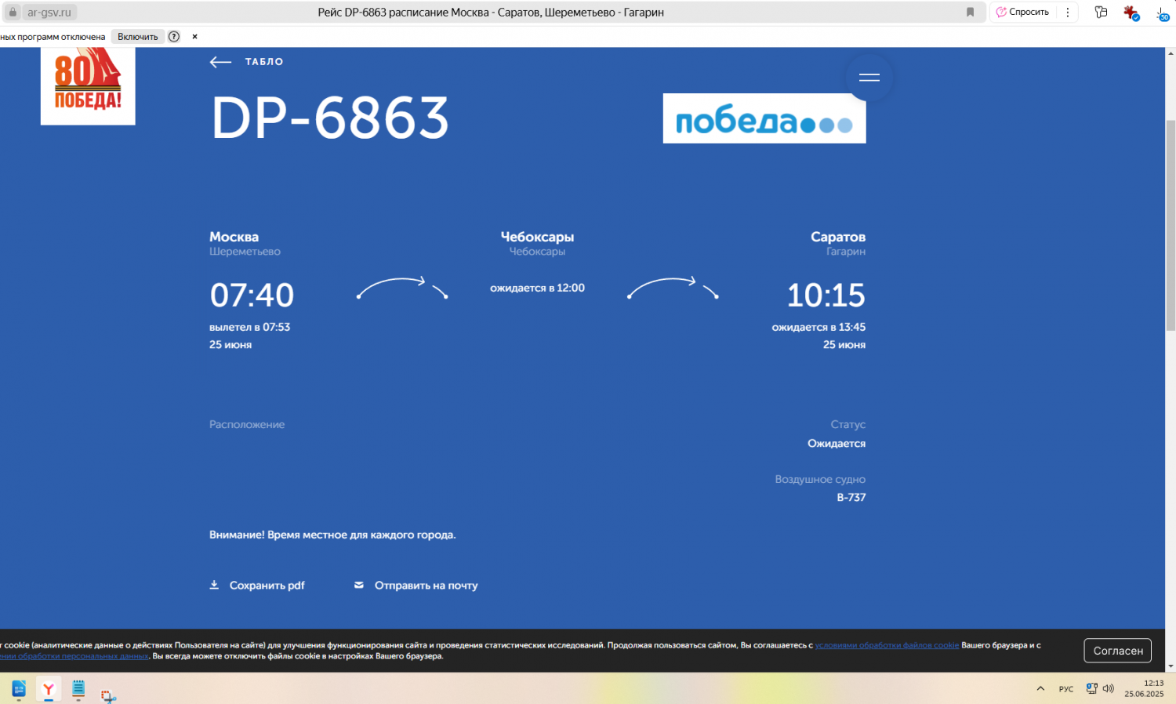The image size is (1176, 704).
Task: Click the 'вылетел в 07:53' text
Action: coord(249,327)
